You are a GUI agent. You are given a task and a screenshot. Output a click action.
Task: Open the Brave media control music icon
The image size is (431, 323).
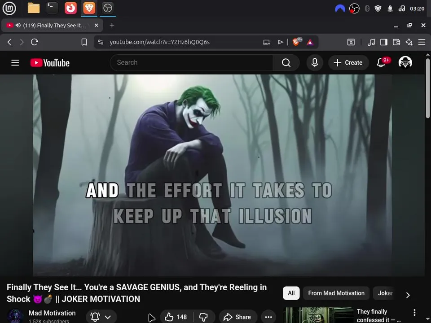pyautogui.click(x=371, y=42)
